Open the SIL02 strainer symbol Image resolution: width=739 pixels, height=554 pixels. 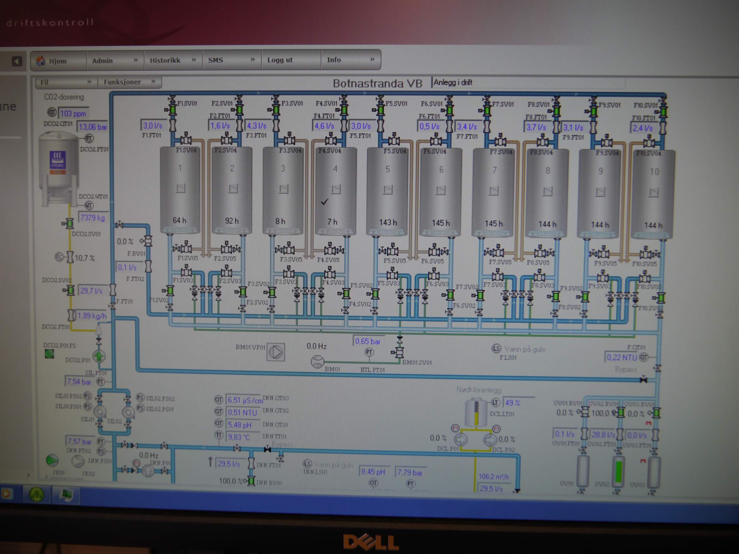coord(128,413)
